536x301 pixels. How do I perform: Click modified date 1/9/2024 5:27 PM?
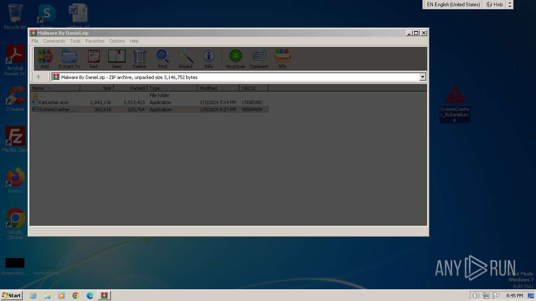[x=218, y=110]
